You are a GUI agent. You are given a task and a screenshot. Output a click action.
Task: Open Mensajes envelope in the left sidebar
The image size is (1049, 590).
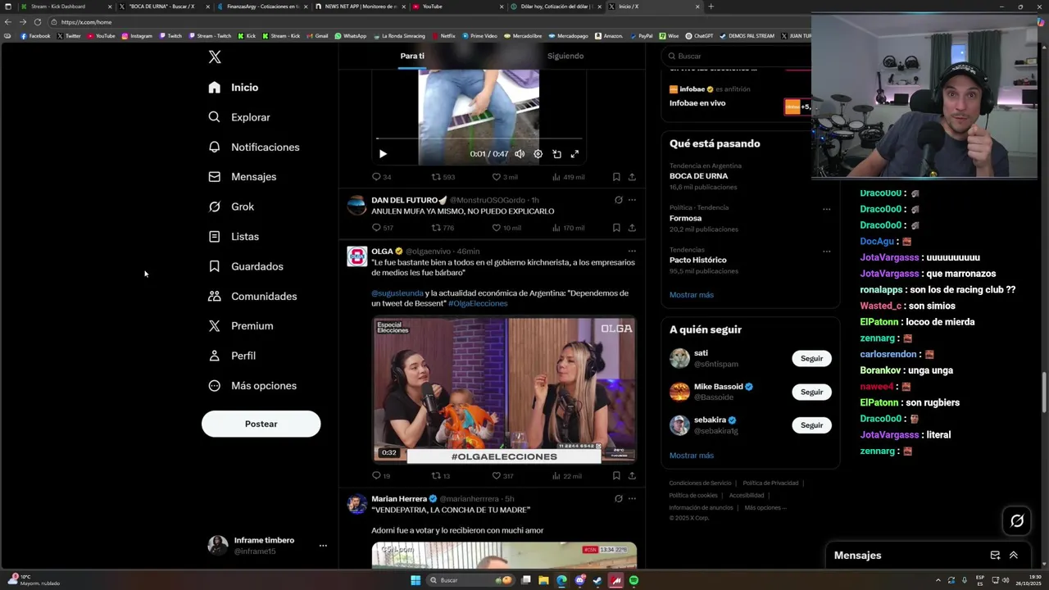click(243, 177)
